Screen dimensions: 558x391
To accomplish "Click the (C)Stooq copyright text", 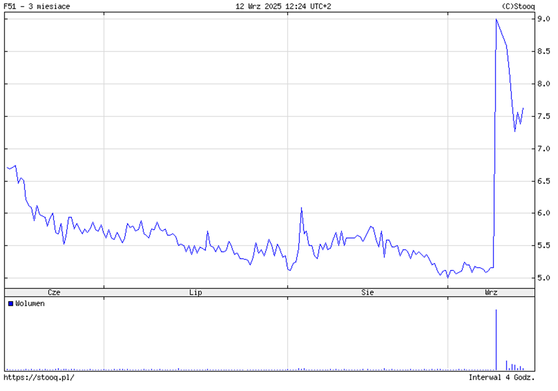I will point(518,6).
